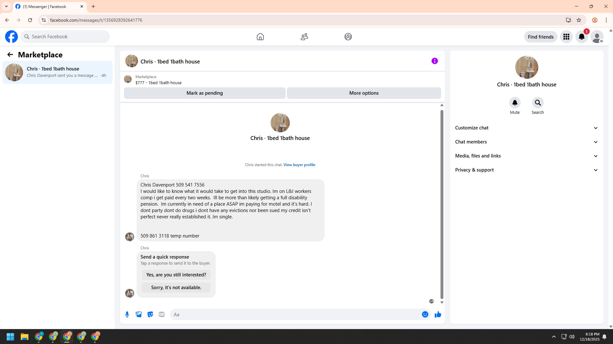
Task: Expand the Chat members section
Action: click(526, 142)
